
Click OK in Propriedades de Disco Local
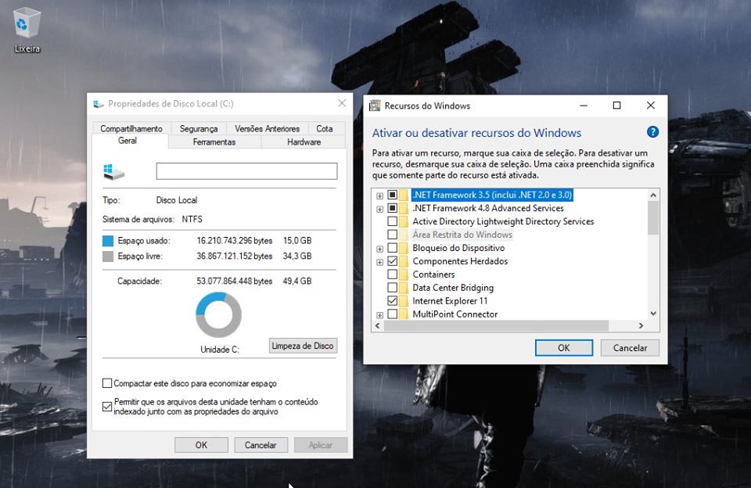click(201, 445)
